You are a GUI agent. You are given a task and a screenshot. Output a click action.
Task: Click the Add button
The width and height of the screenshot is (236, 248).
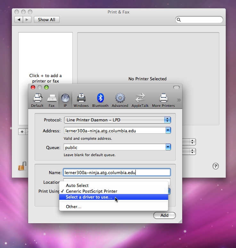click(x=164, y=216)
